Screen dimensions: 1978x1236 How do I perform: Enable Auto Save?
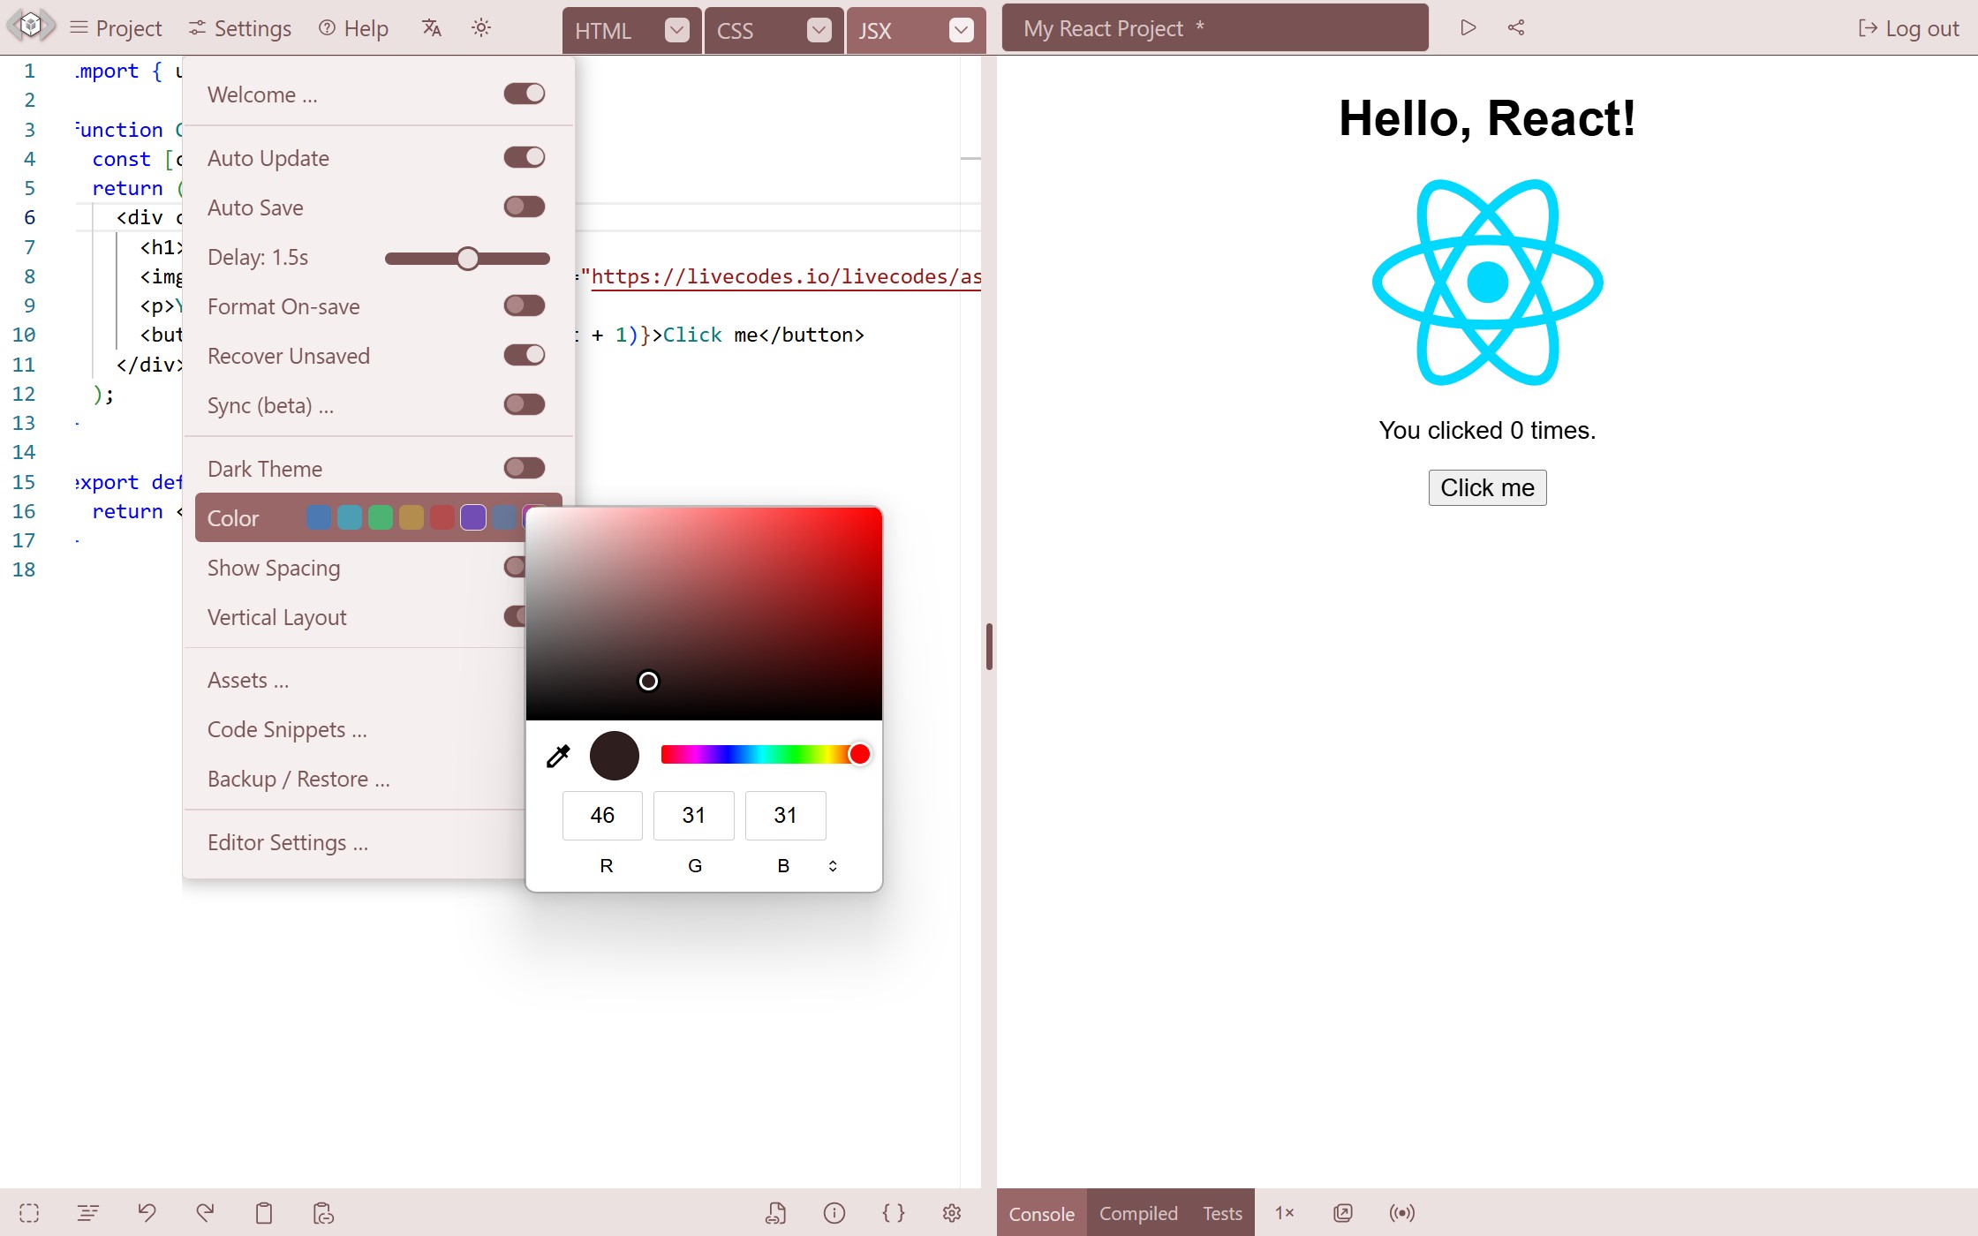click(x=523, y=207)
